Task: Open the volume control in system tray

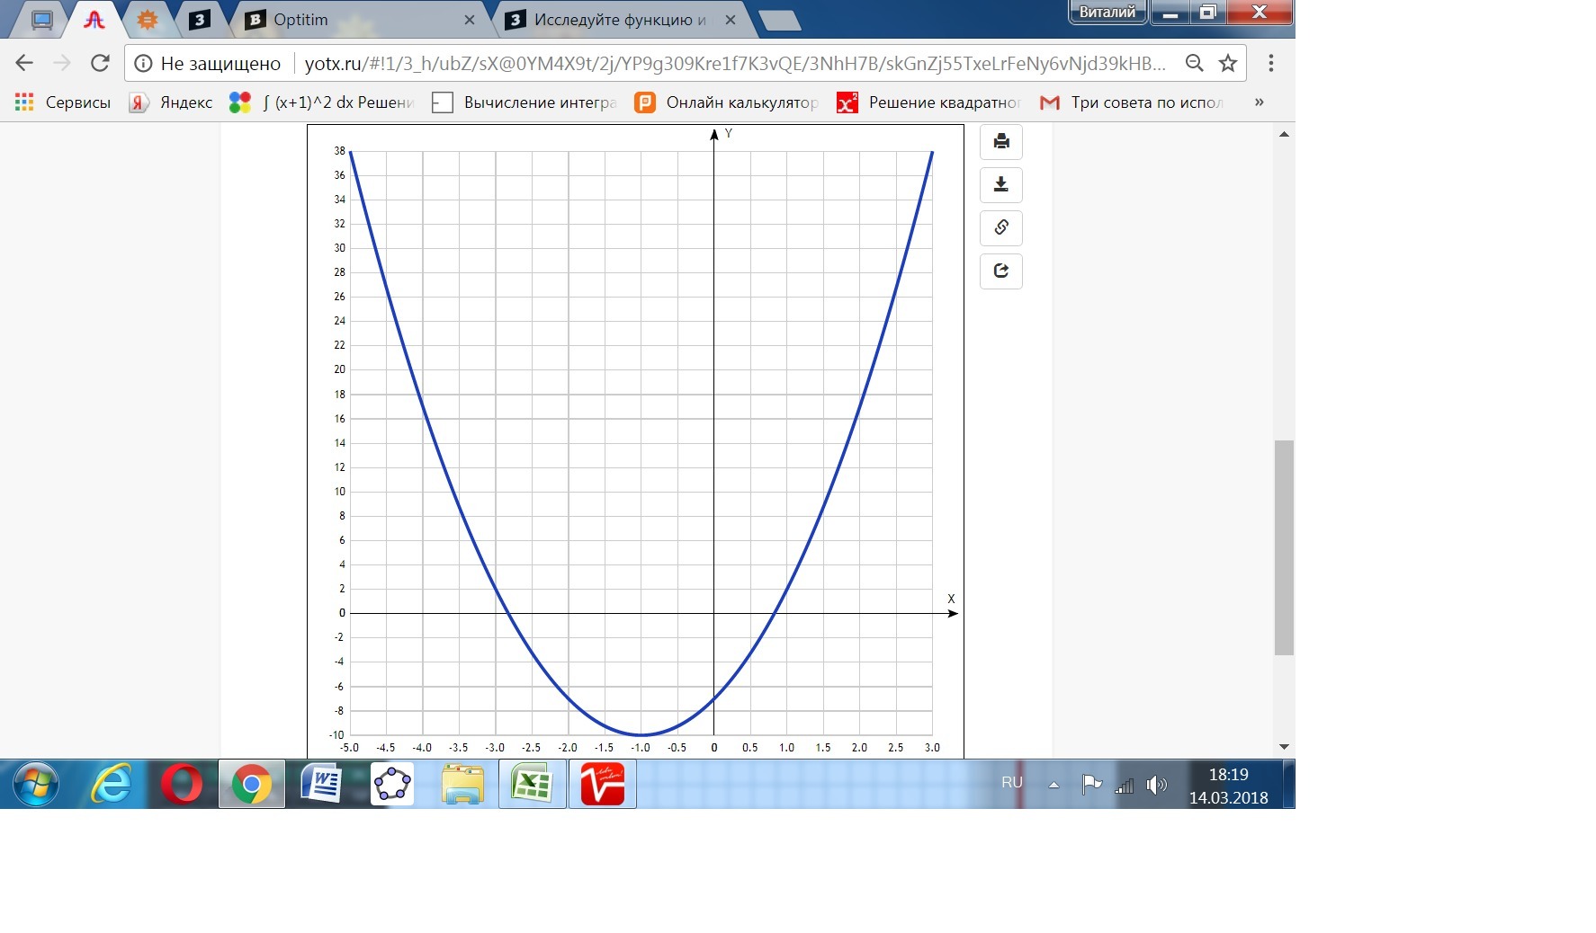Action: 1157,786
